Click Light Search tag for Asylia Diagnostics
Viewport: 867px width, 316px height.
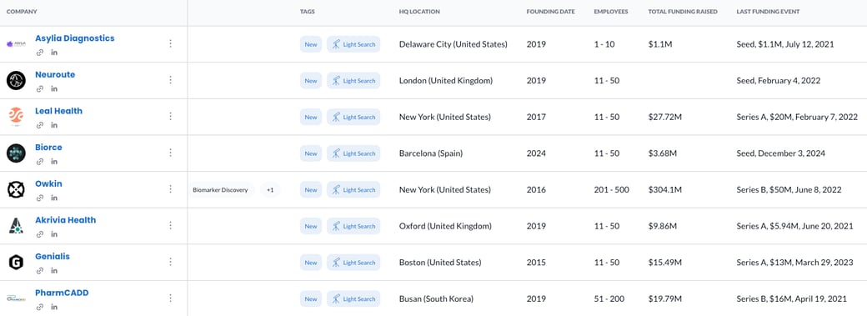(x=353, y=44)
